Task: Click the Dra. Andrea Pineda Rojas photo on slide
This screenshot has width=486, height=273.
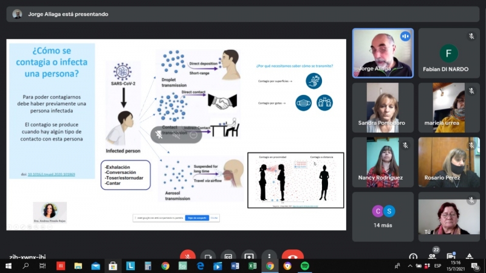Action: point(50,210)
